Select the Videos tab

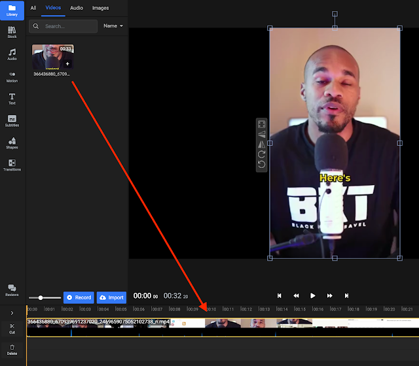coord(53,8)
